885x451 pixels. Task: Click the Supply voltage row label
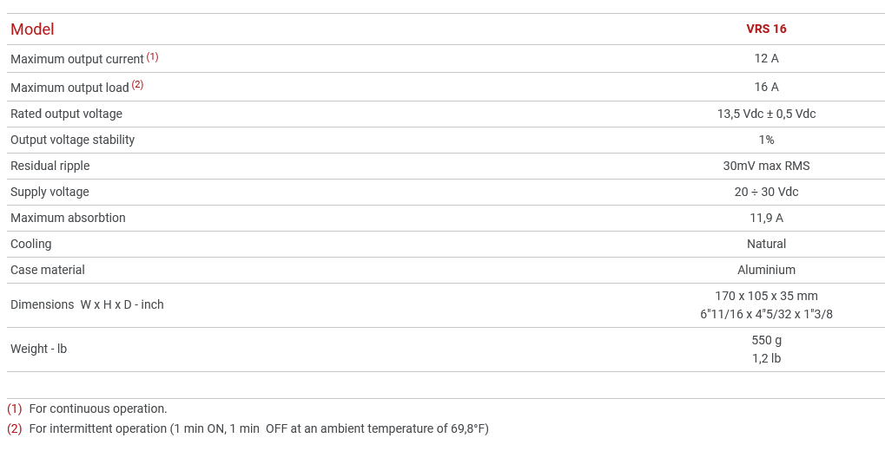click(x=50, y=192)
